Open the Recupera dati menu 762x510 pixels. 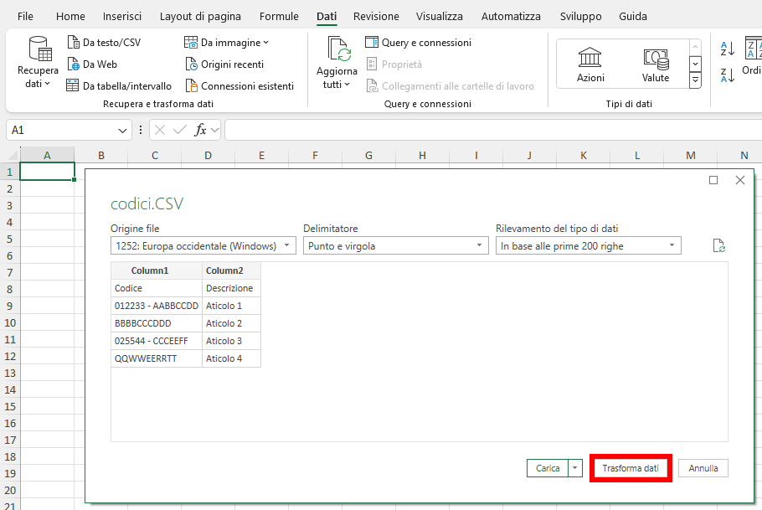tap(37, 63)
